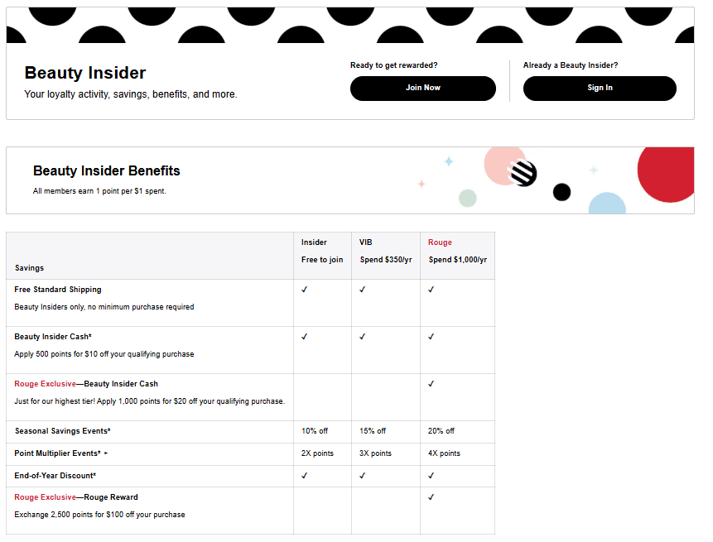The height and width of the screenshot is (542, 713).
Task: Click the checkmark in Rouge Reward row
Action: click(431, 497)
